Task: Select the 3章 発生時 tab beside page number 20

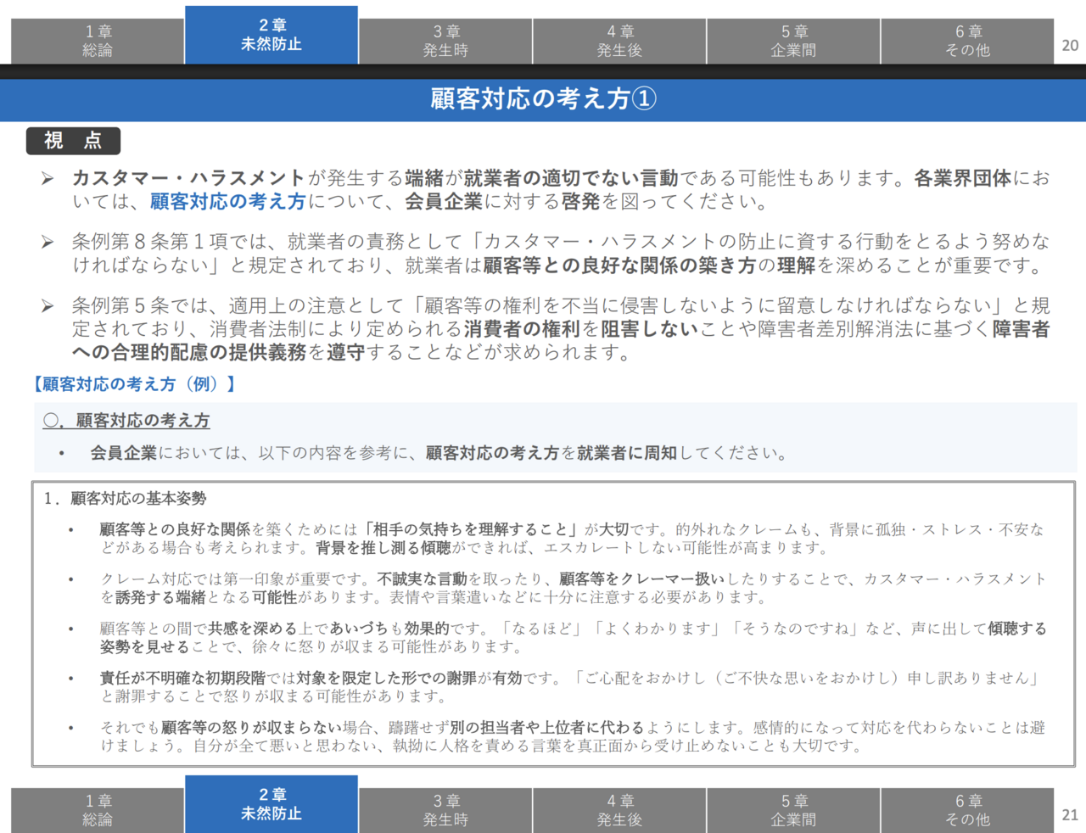Action: [445, 41]
